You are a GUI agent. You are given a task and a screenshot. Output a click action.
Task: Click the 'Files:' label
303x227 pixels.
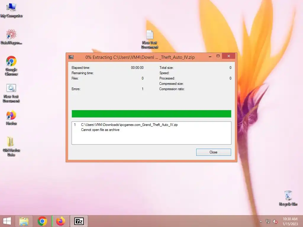pyautogui.click(x=75, y=78)
